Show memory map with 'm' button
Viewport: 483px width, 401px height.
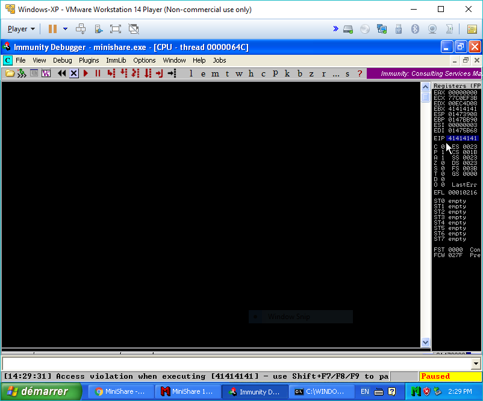point(215,73)
